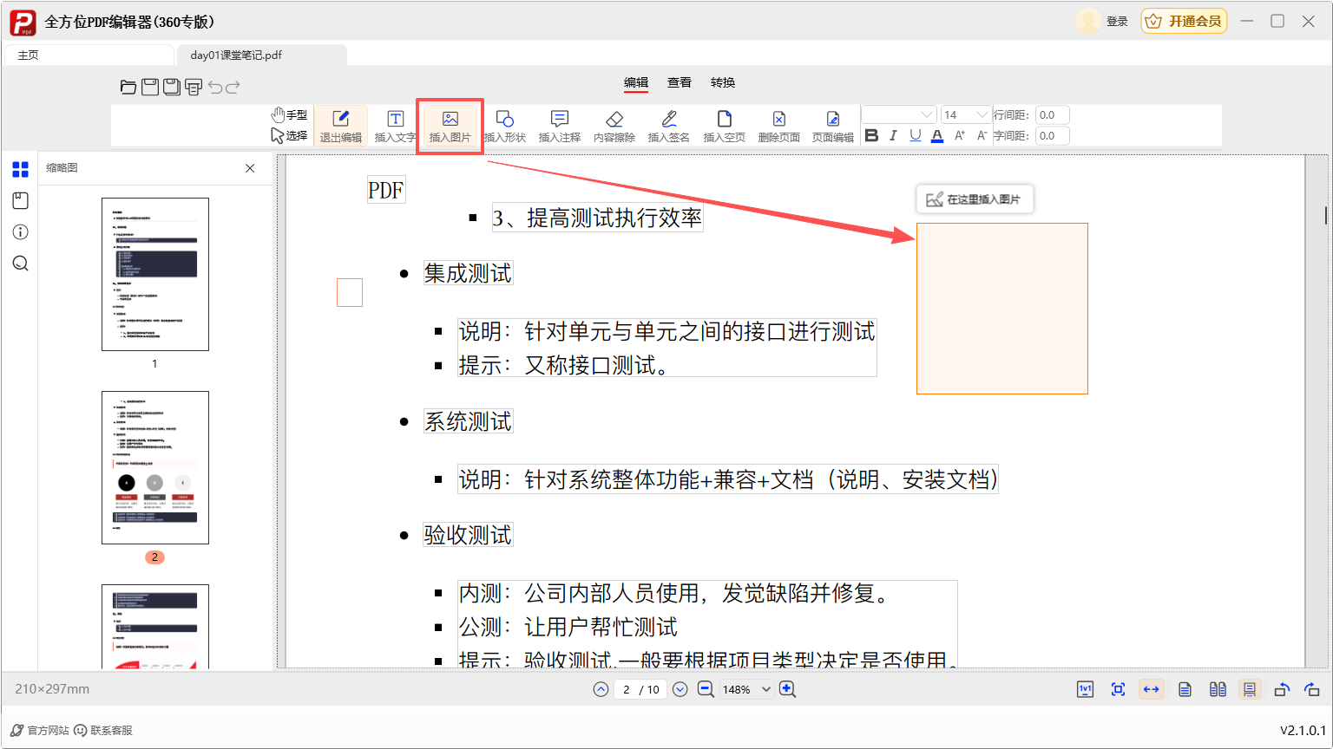Screen dimensions: 1333x749
Task: Switch to the 查看 (View) tab
Action: coord(679,82)
